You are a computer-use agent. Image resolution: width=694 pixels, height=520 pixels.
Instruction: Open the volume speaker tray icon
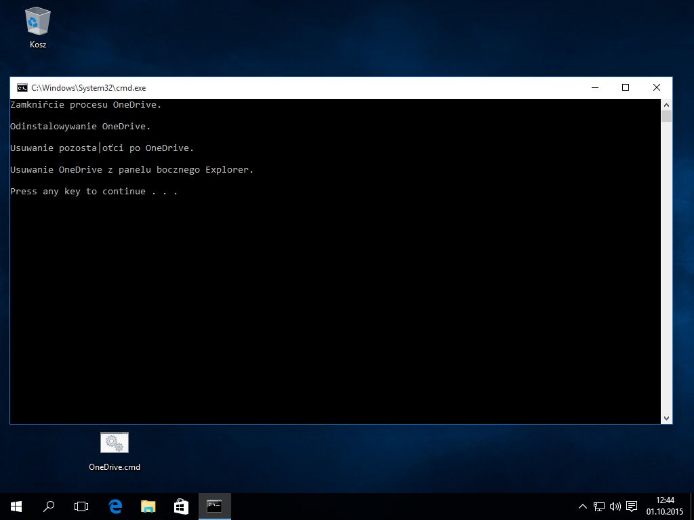615,506
